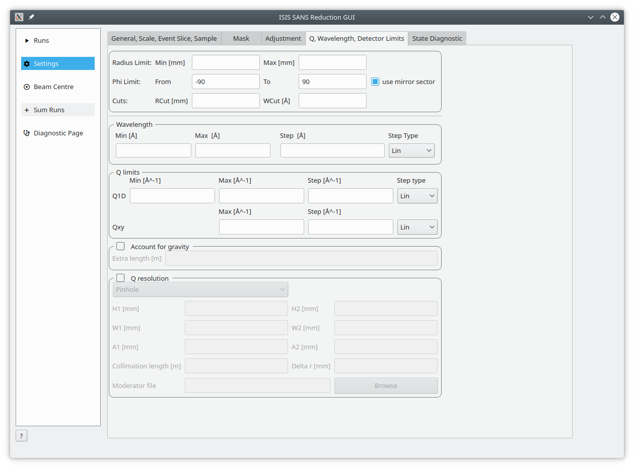Screen dimensions: 634x468
Task: Click the Radius Limit Min input field
Action: click(x=226, y=62)
